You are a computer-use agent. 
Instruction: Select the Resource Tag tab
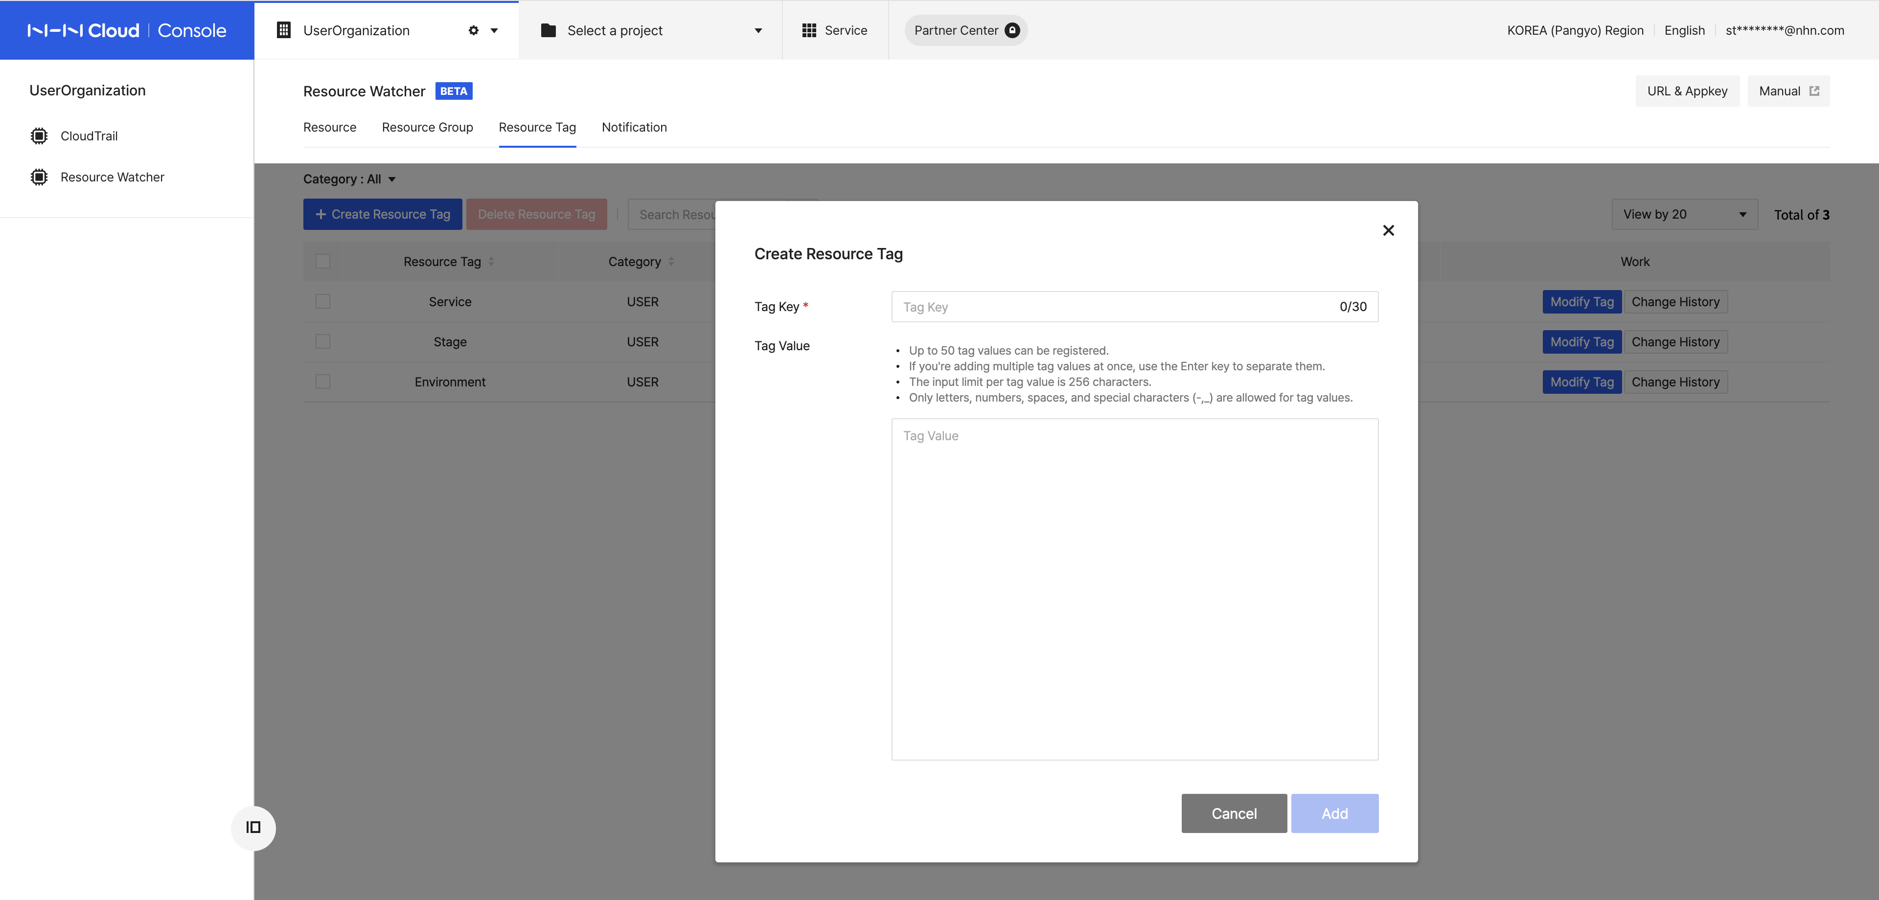point(538,128)
